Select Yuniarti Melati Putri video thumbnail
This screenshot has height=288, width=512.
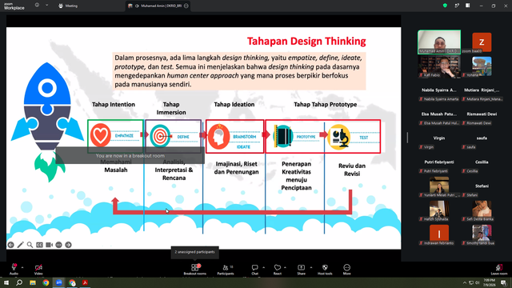pyautogui.click(x=439, y=186)
